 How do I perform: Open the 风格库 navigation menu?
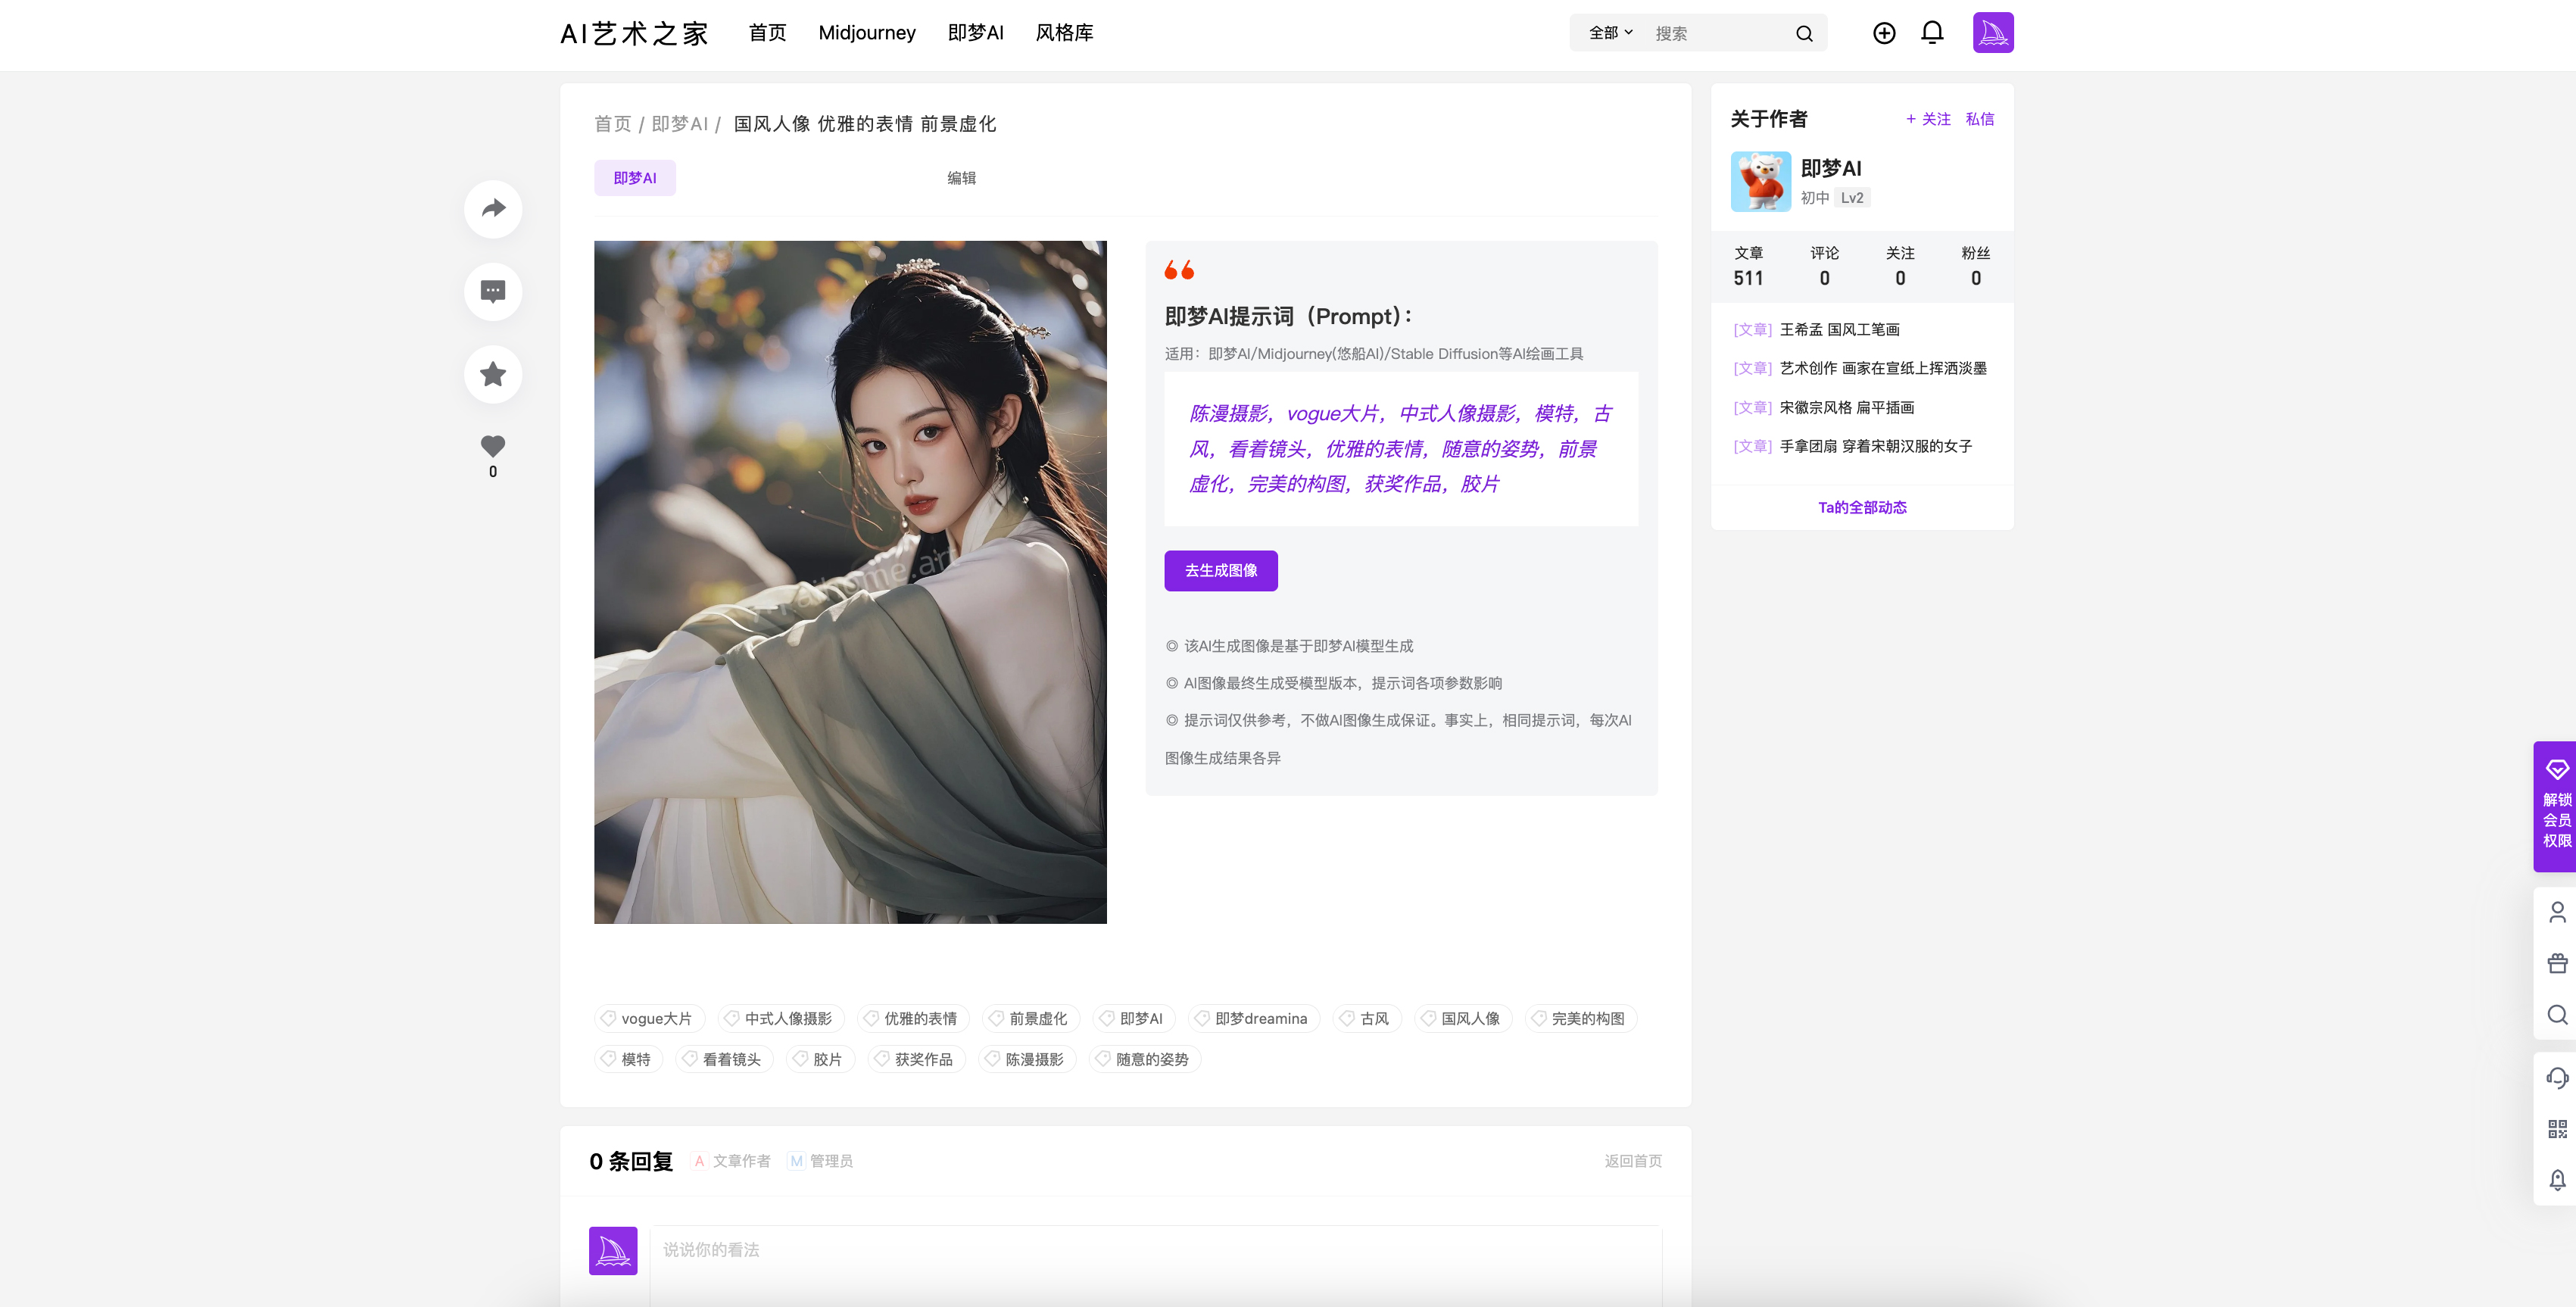tap(1064, 33)
